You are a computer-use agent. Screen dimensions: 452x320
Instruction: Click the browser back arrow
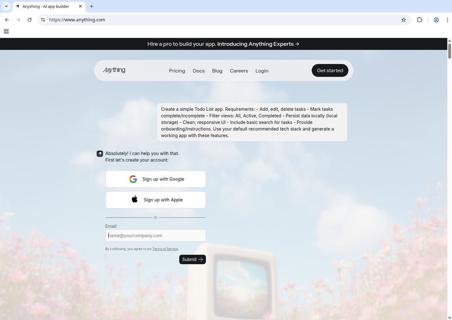click(7, 20)
